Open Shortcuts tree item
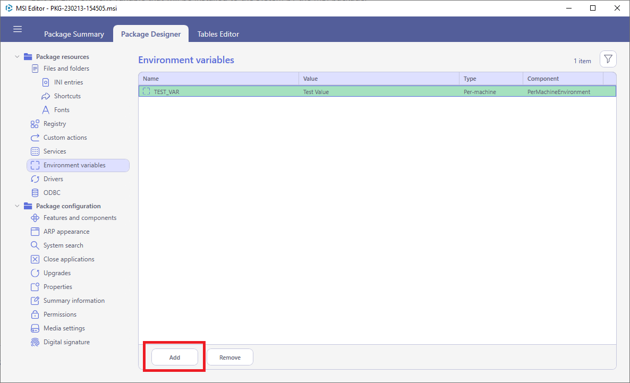Screen dimensions: 630x383 (x=67, y=96)
